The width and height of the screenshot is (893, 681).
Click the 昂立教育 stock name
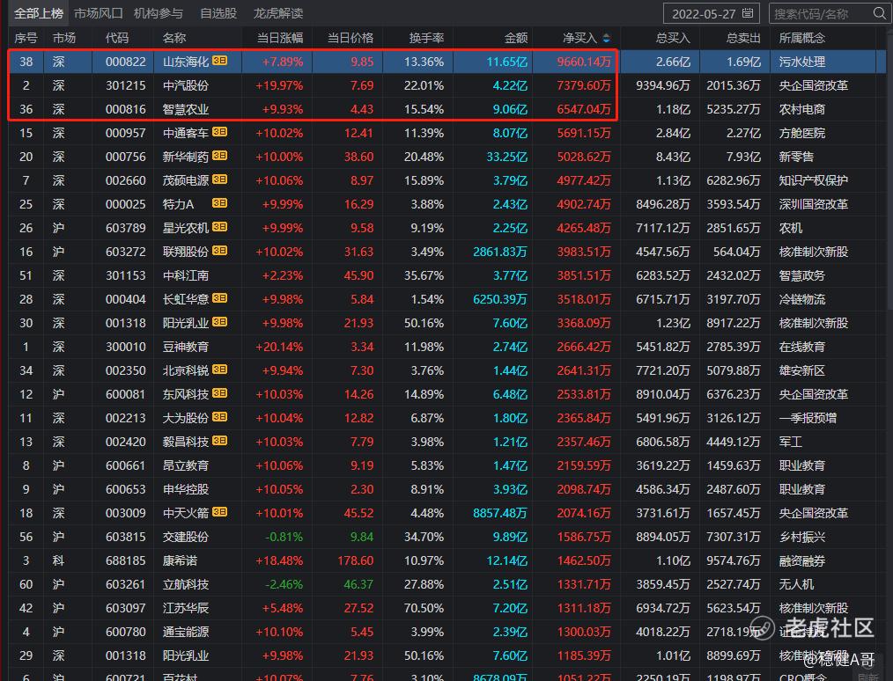click(x=186, y=466)
